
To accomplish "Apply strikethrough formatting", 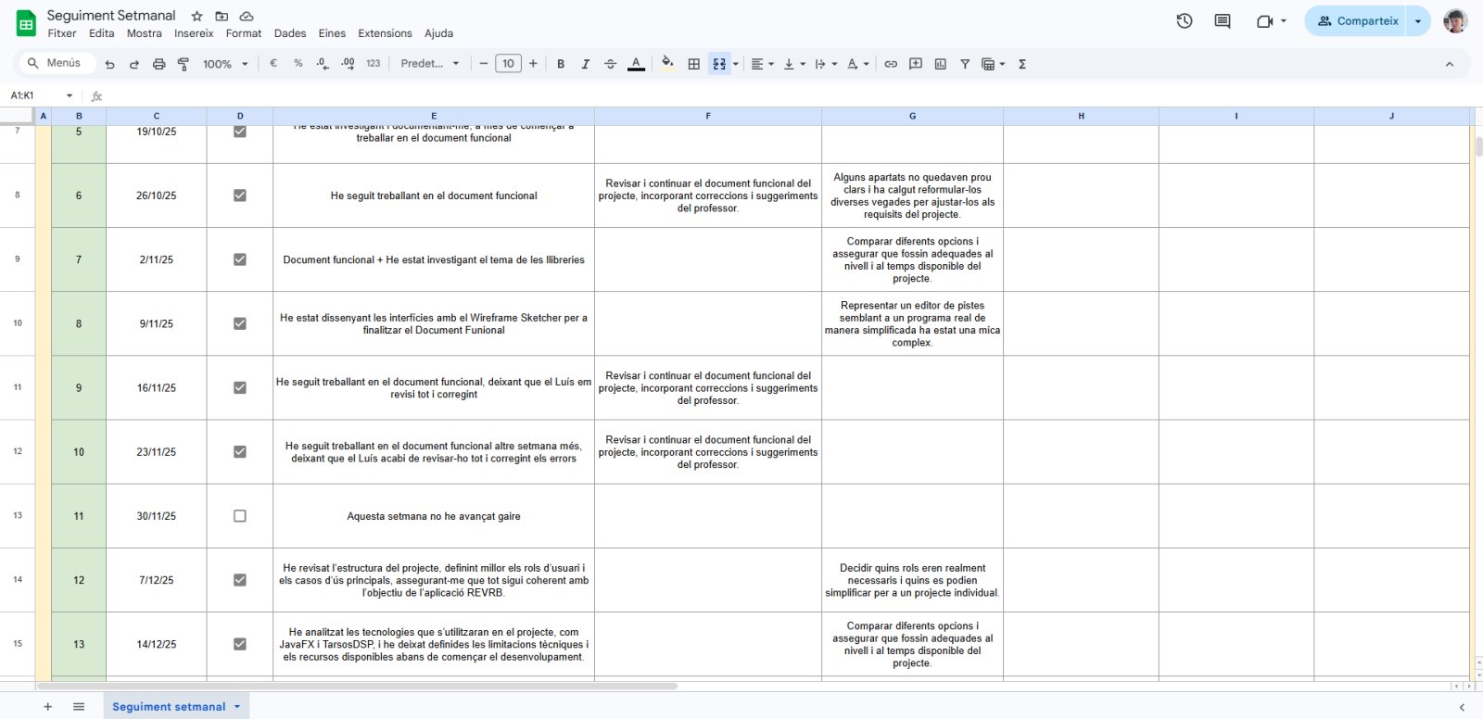I will pos(610,64).
